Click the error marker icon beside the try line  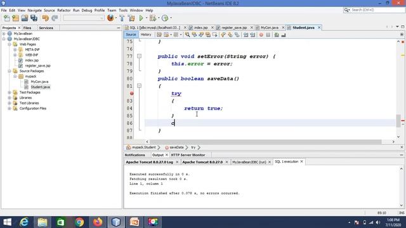132,93
